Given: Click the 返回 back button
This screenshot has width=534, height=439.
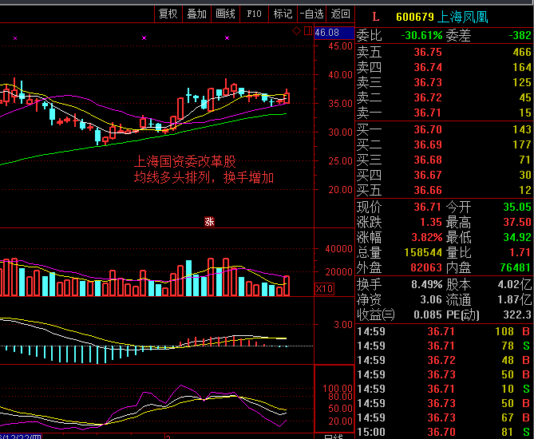Looking at the screenshot, I should click(340, 14).
